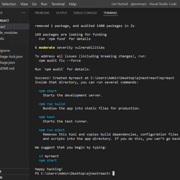This screenshot has width=180, height=180.
Task: Open the package.json file
Action: click(x=7, y=63)
